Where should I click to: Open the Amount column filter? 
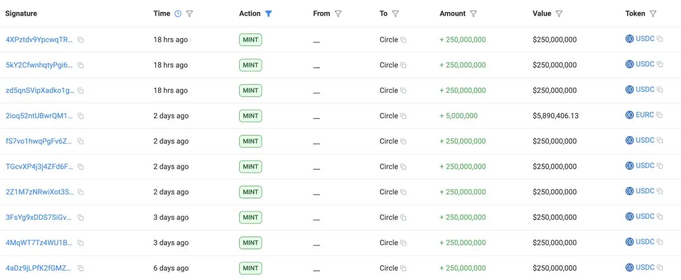(x=474, y=14)
